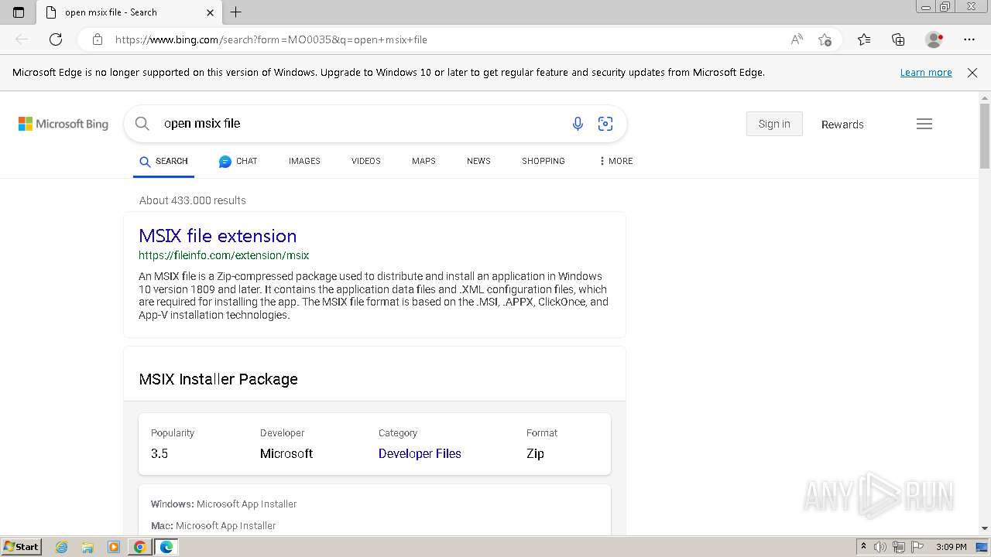This screenshot has height=557, width=991.
Task: Click the page scrollbar down arrow
Action: 985,528
